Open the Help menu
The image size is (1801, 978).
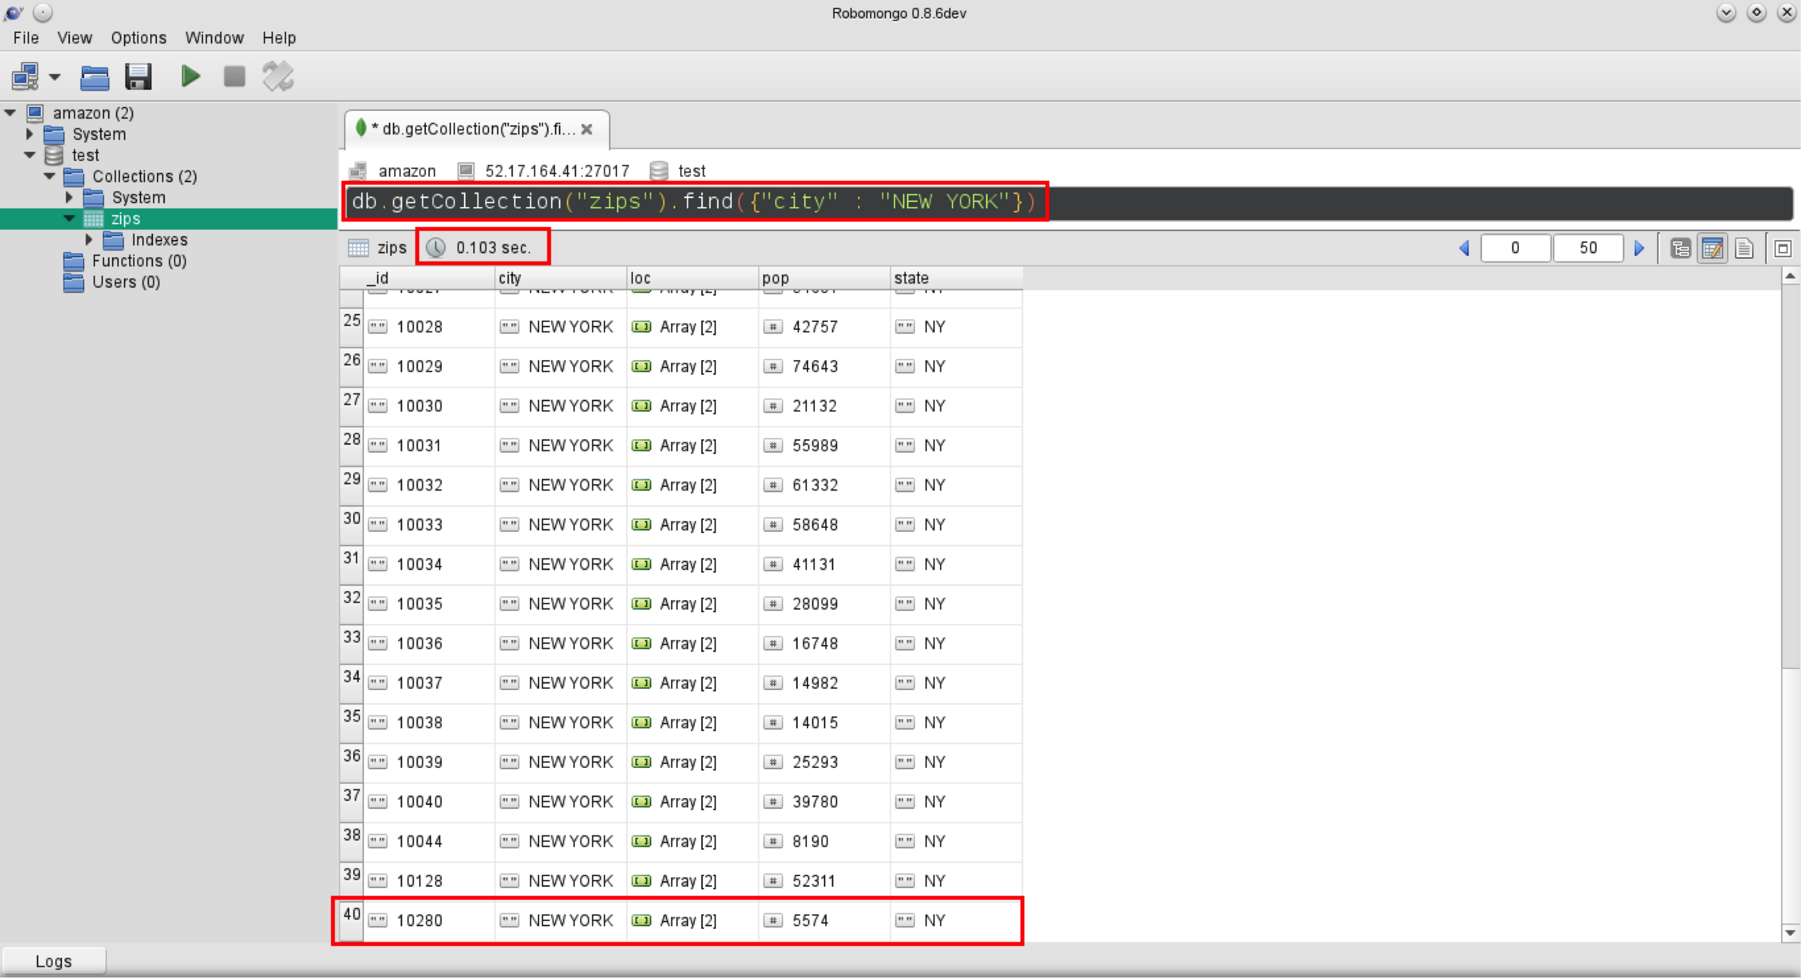click(x=279, y=38)
